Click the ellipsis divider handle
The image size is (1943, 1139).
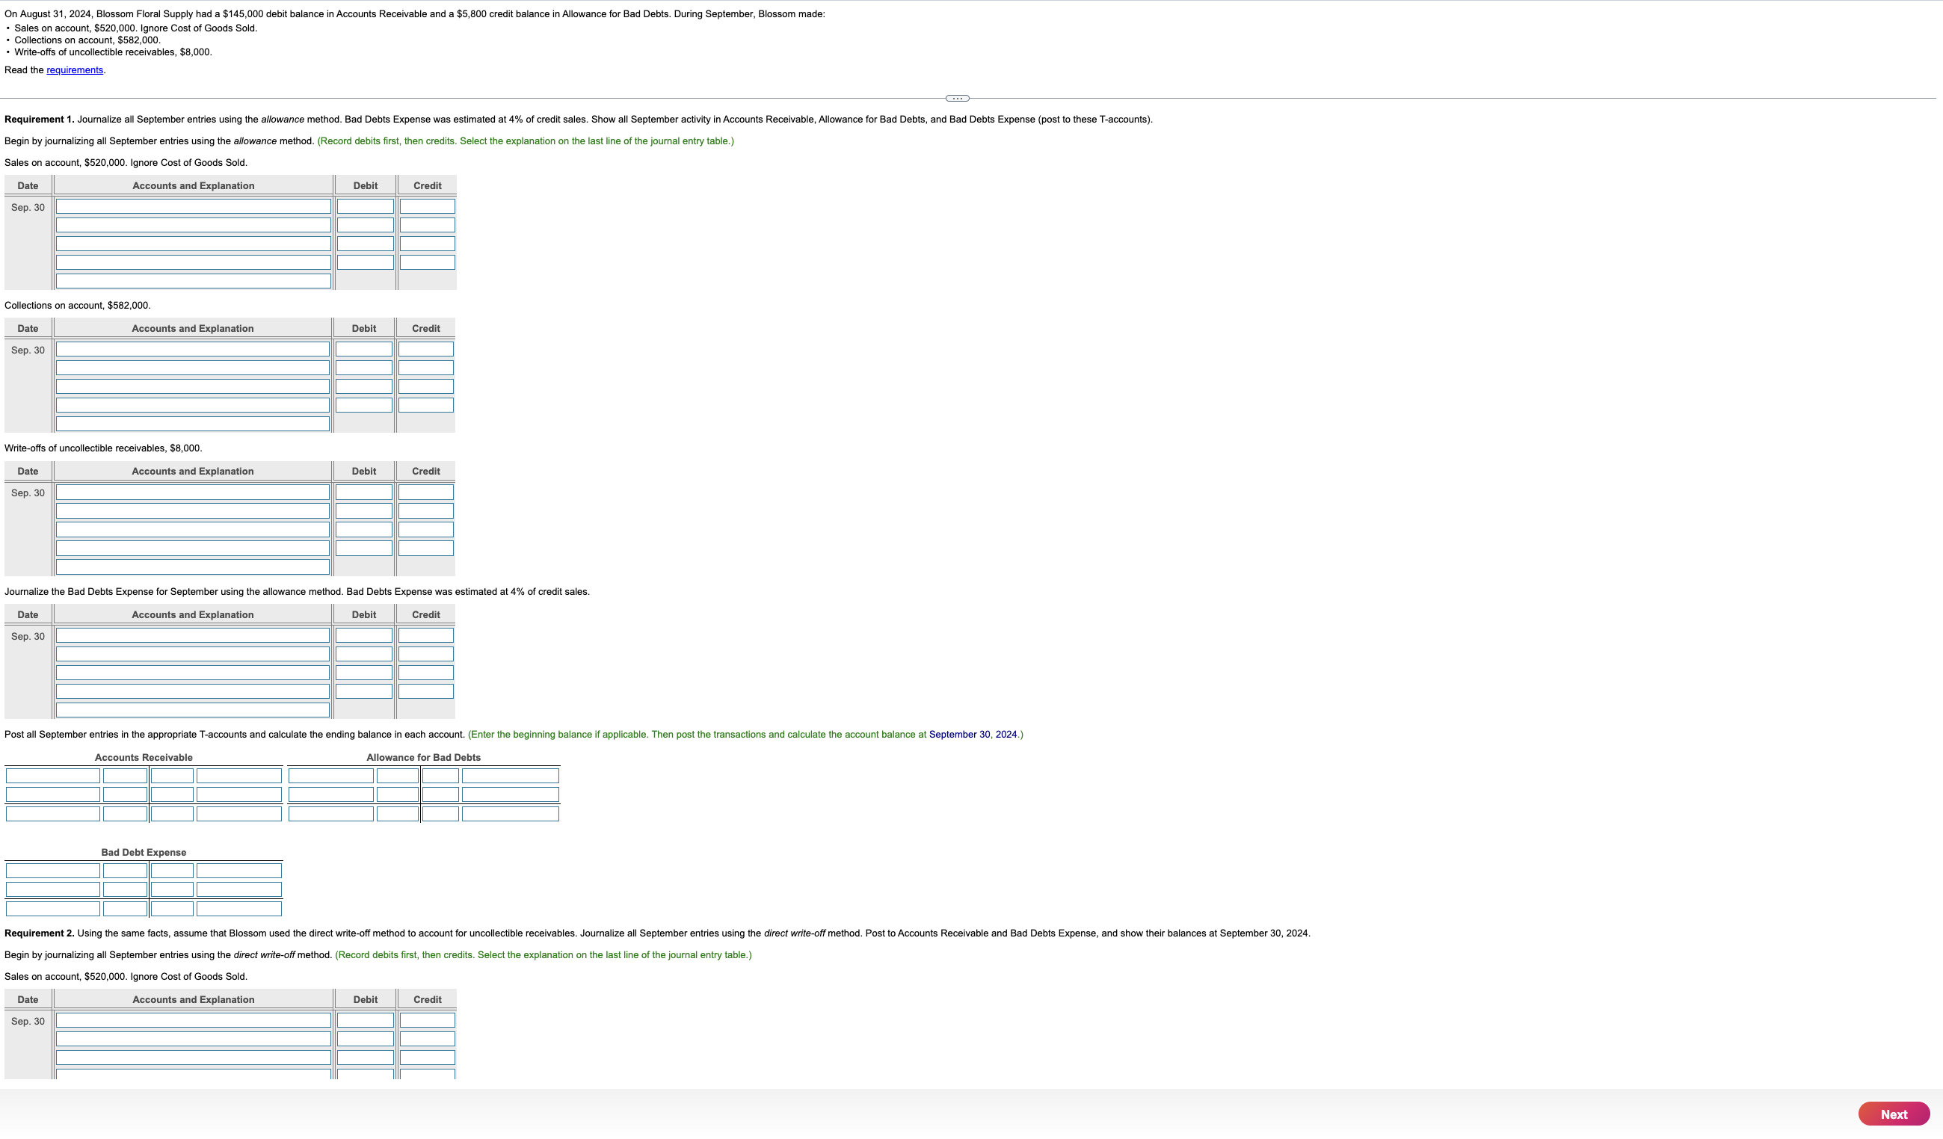click(957, 98)
